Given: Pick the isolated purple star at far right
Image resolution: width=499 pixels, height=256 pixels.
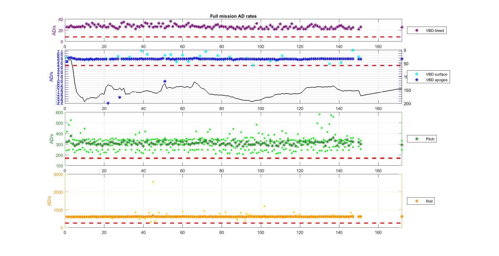Looking at the screenshot, I should (x=402, y=27).
